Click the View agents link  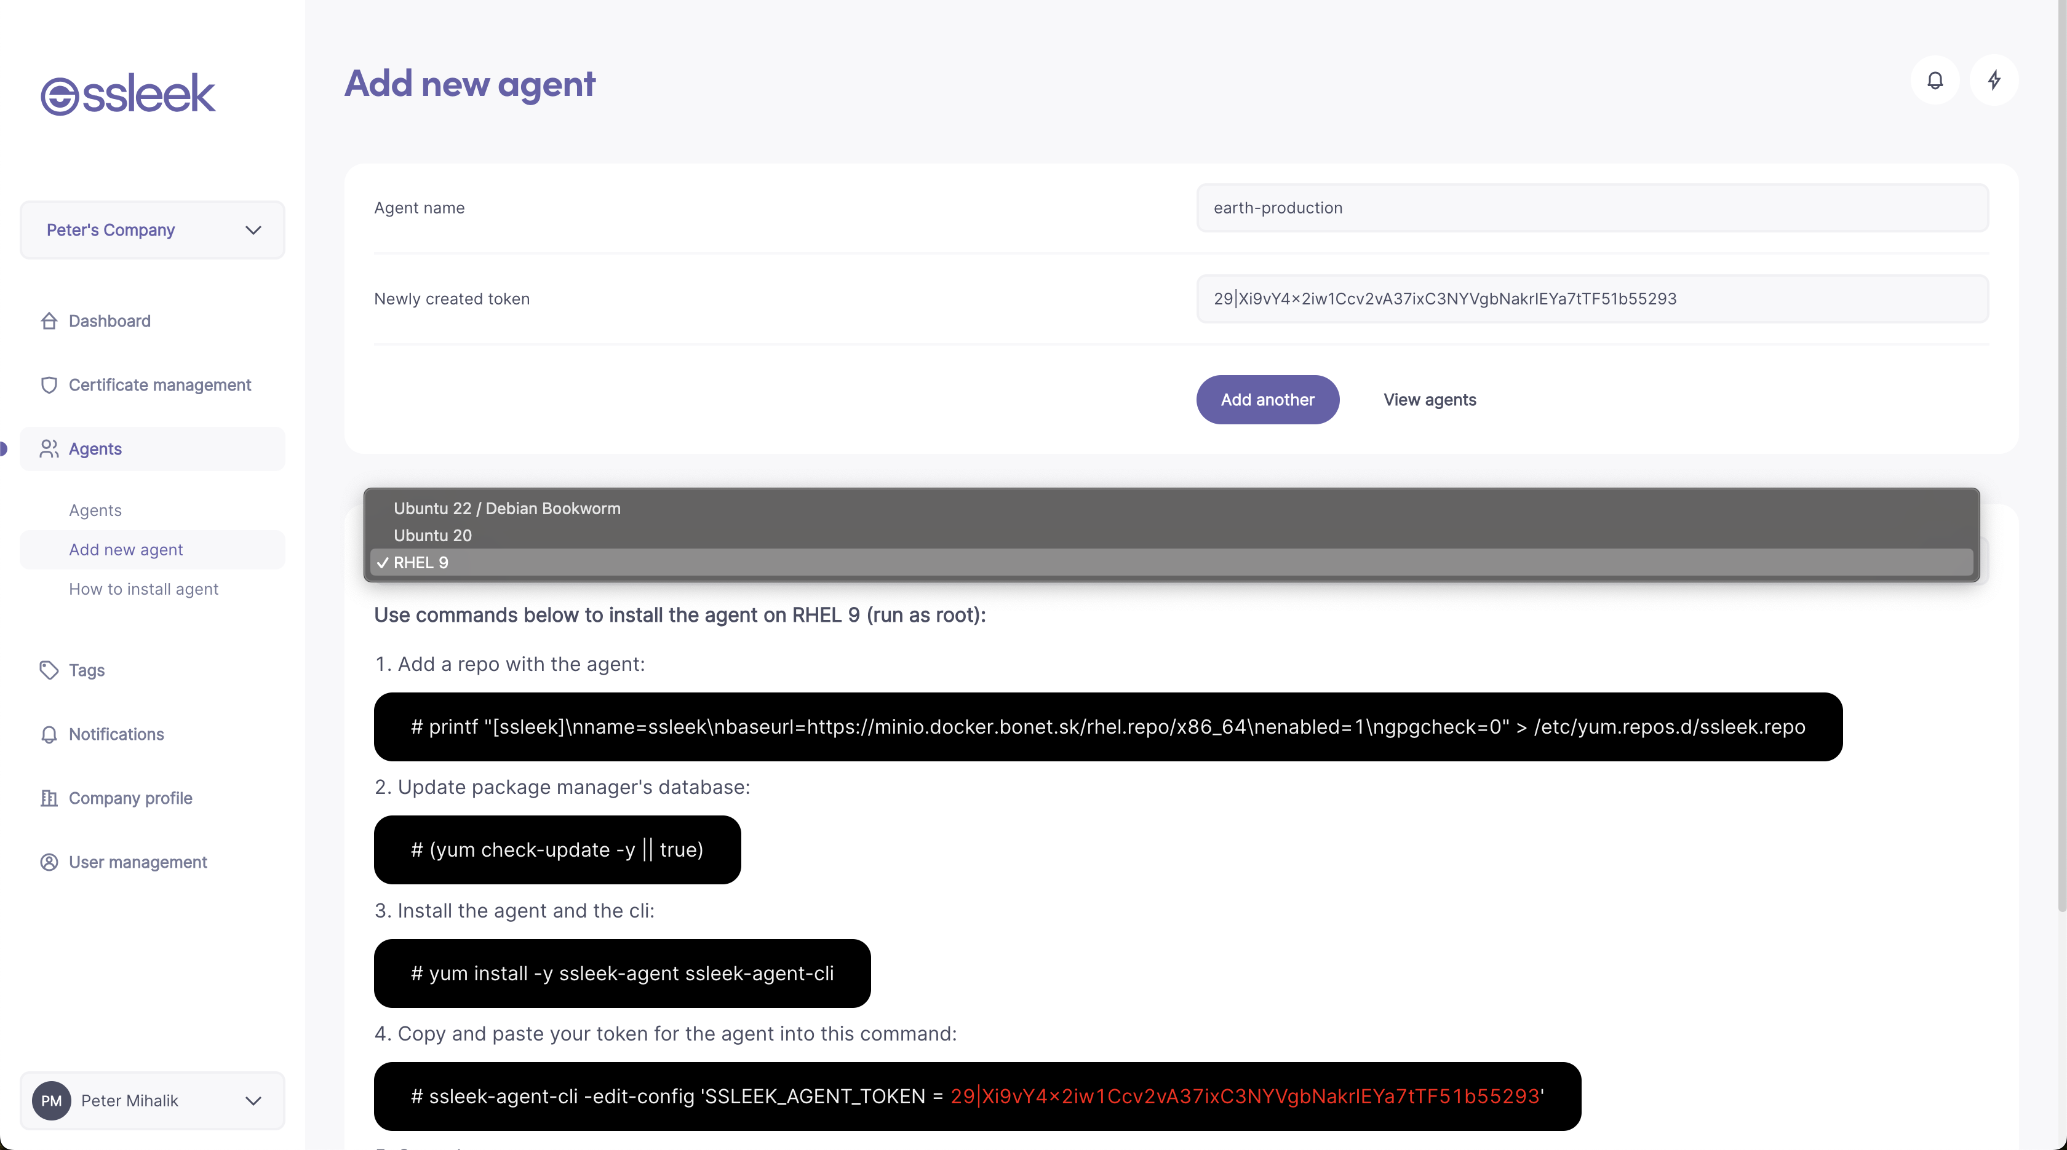1429,399
